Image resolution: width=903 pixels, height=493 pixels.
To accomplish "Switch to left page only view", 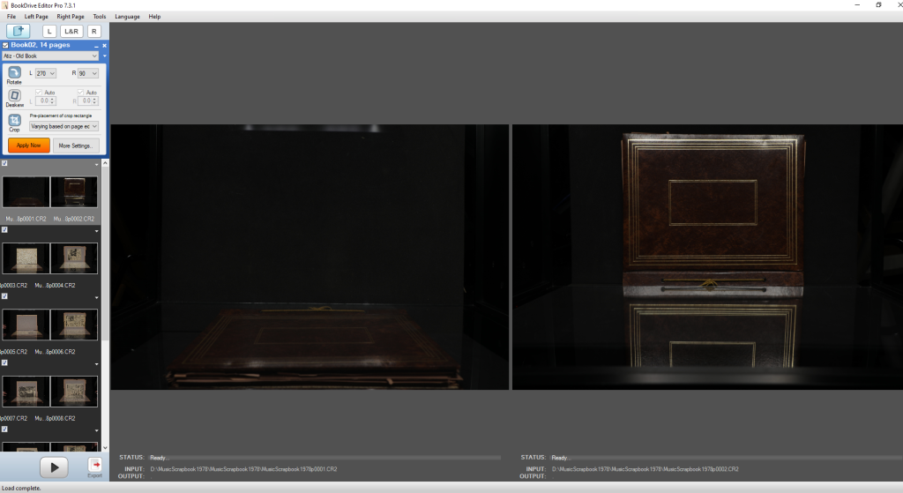I will coord(50,31).
